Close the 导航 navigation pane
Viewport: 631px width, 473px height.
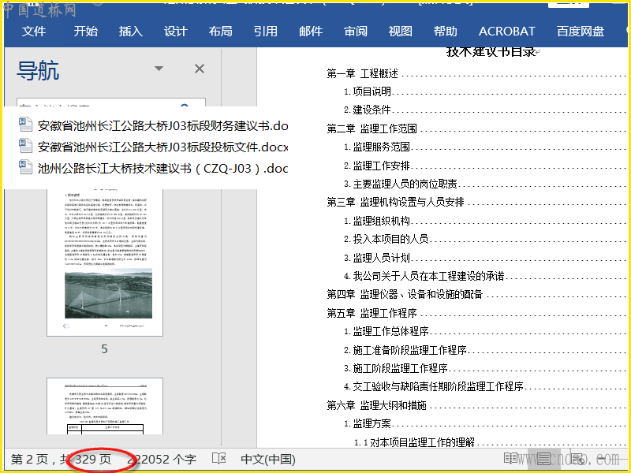click(x=200, y=69)
